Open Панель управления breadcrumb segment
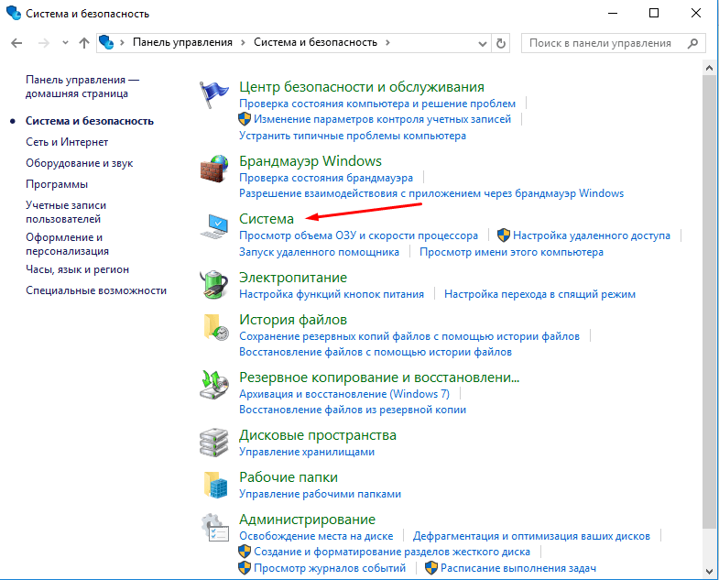Viewport: 719px width, 580px height. 182,42
